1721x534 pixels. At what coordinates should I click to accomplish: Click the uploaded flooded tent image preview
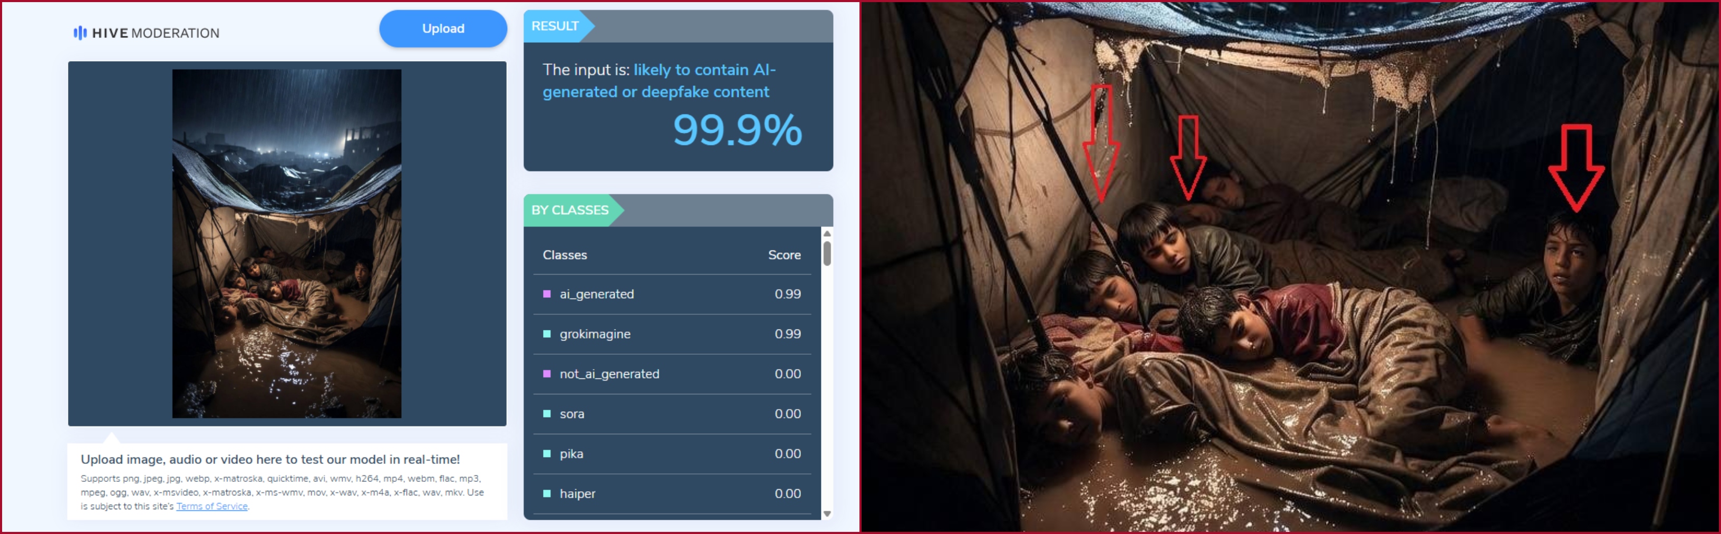coord(287,244)
